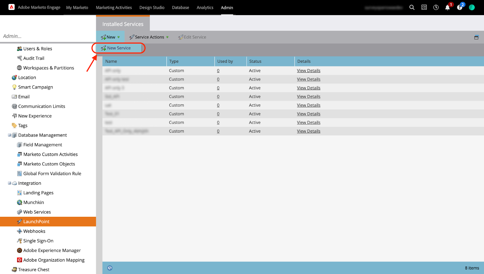This screenshot has width=484, height=274.
Task: Click the Adobe logo icon
Action: click(11, 7)
